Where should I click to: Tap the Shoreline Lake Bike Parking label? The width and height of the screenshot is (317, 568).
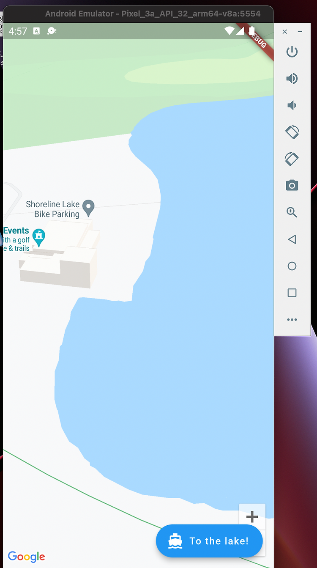tap(53, 209)
